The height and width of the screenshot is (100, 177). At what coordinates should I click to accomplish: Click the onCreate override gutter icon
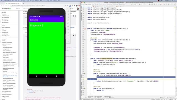85,40
